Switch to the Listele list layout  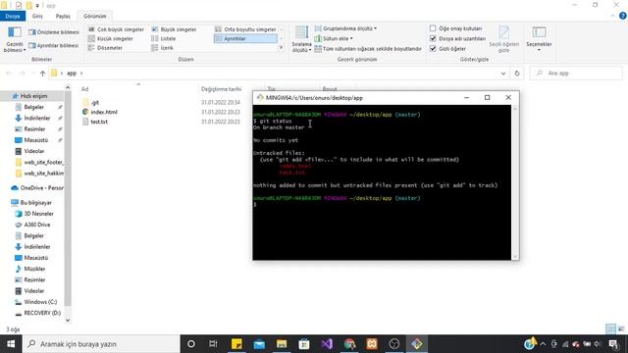pyautogui.click(x=164, y=39)
